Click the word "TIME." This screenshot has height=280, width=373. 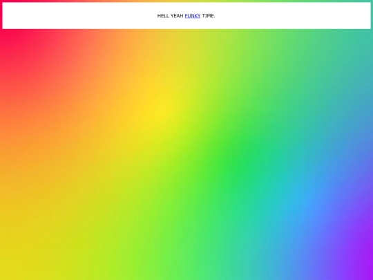209,16
